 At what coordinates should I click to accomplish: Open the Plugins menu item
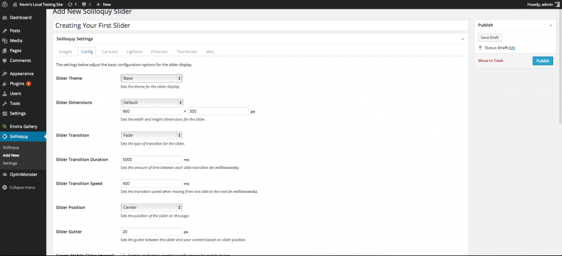16,83
